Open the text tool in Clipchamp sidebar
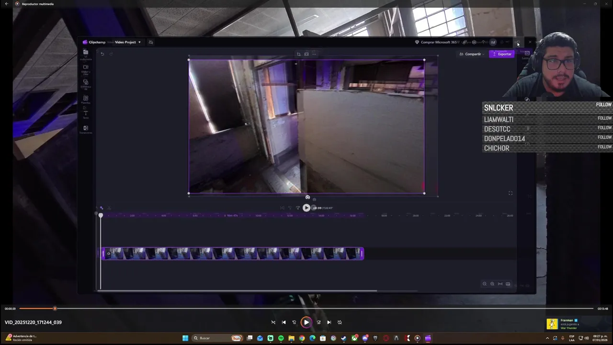The height and width of the screenshot is (345, 613). pos(86,115)
